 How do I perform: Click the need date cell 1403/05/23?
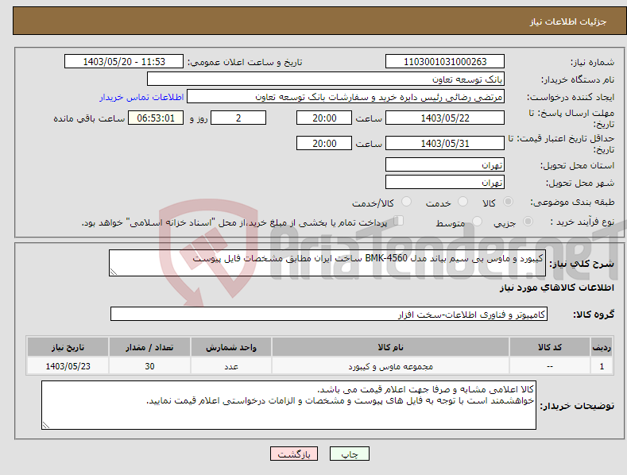[68, 366]
